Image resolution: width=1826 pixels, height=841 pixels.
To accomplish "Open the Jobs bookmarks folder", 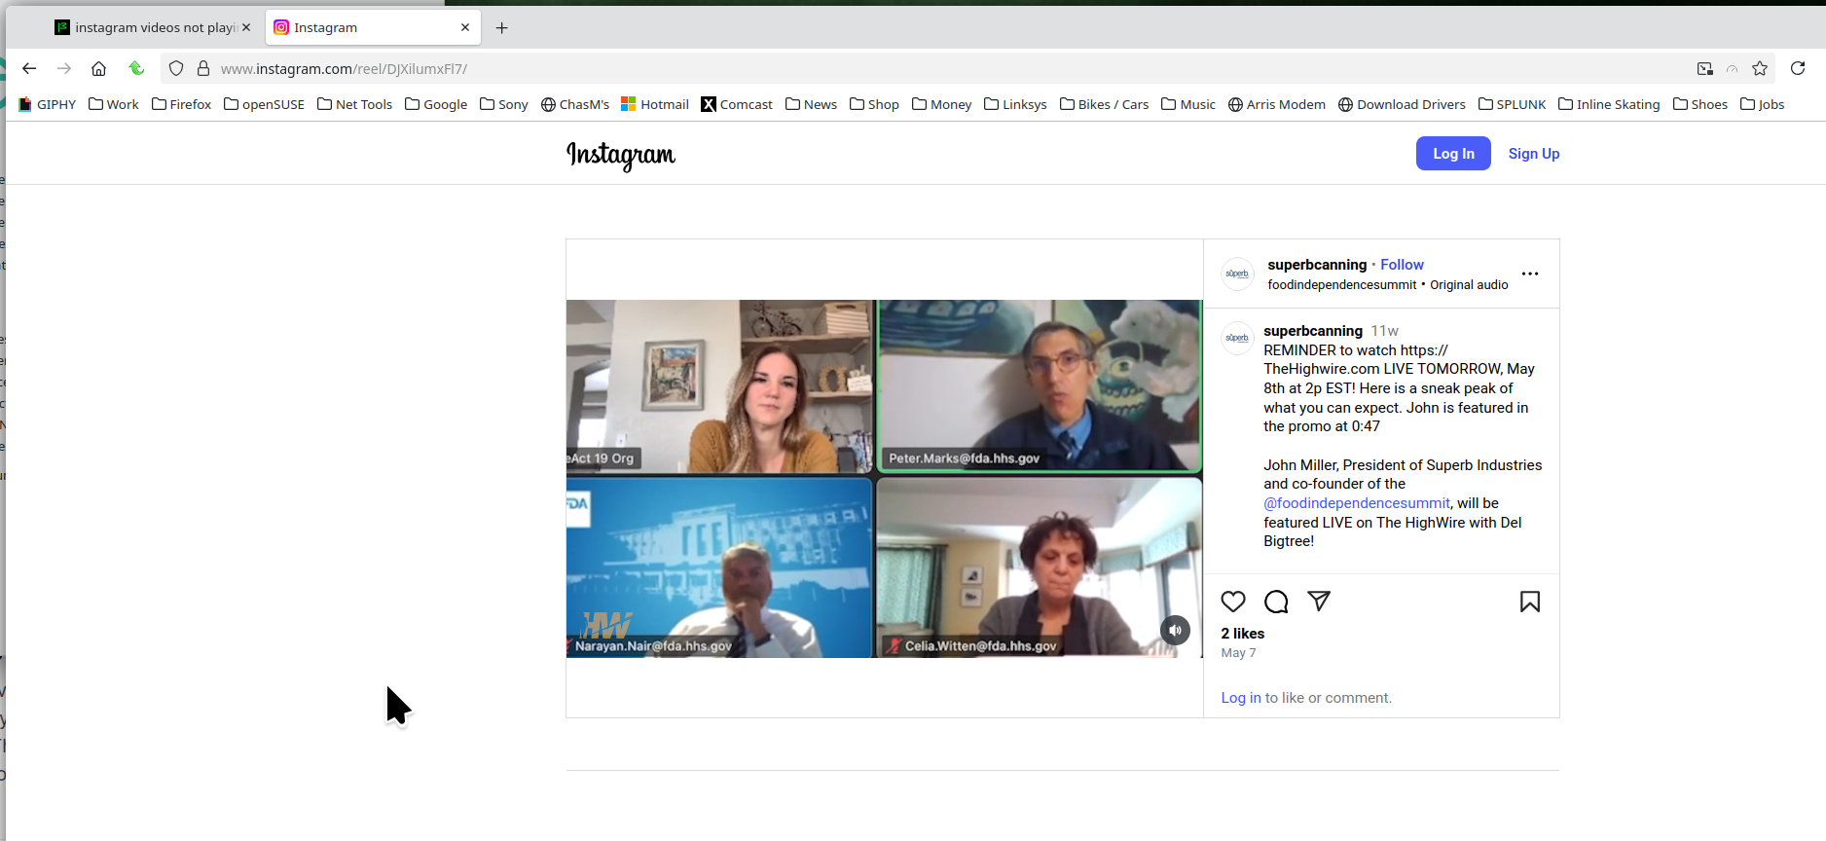I will click(x=1762, y=104).
